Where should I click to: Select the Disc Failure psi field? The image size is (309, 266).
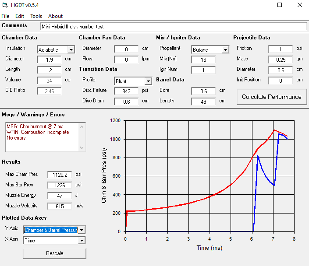tap(126, 91)
